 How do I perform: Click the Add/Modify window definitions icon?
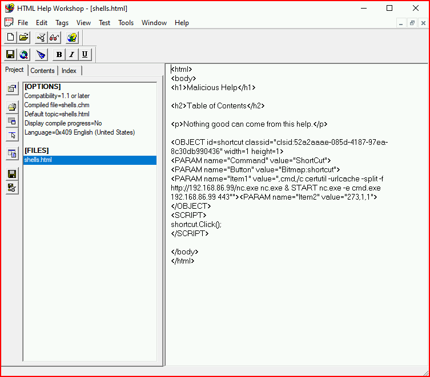click(x=12, y=121)
